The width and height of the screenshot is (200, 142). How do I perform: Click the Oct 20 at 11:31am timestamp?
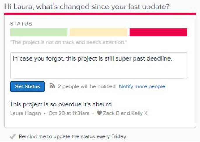(x=69, y=113)
